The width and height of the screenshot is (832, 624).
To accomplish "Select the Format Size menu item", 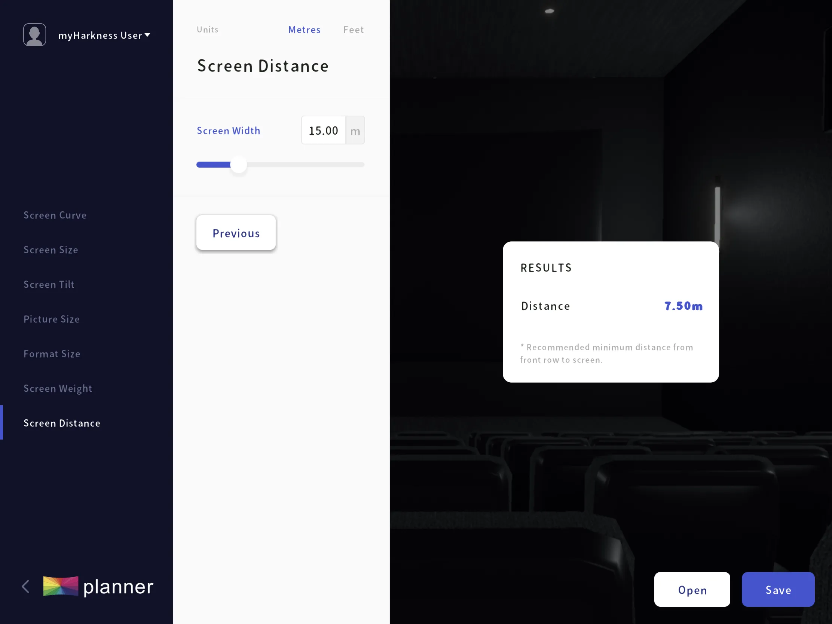I will pyautogui.click(x=52, y=353).
